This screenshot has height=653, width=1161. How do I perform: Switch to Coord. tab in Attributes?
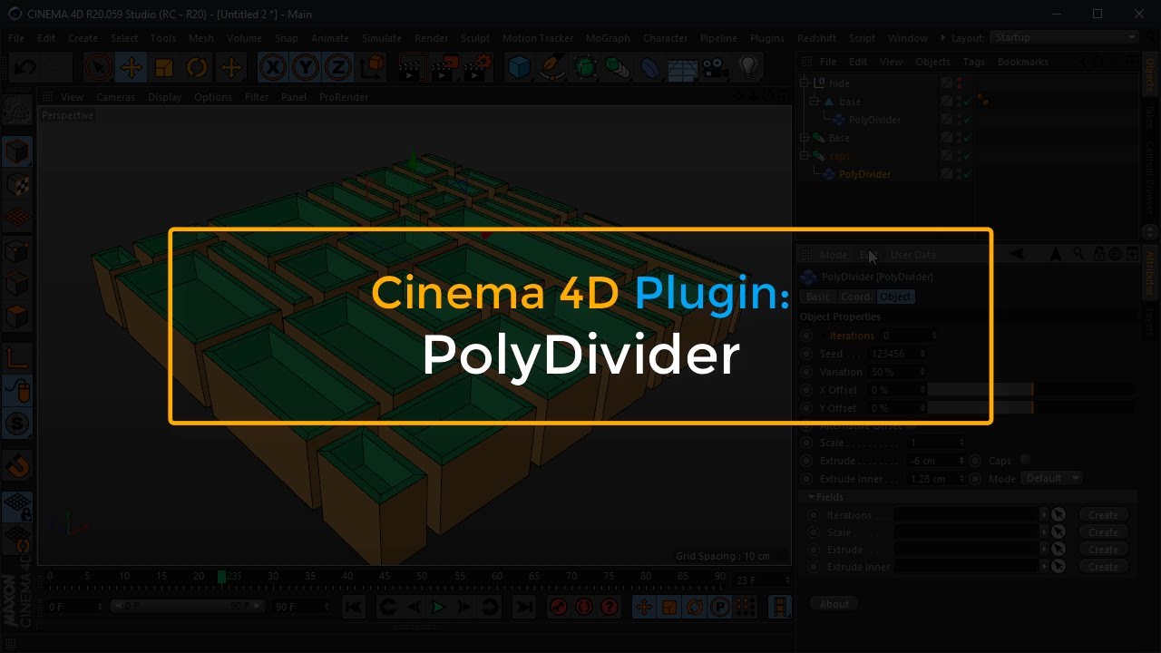tap(855, 297)
